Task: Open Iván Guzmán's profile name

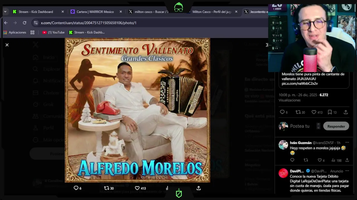Action: click(301, 143)
